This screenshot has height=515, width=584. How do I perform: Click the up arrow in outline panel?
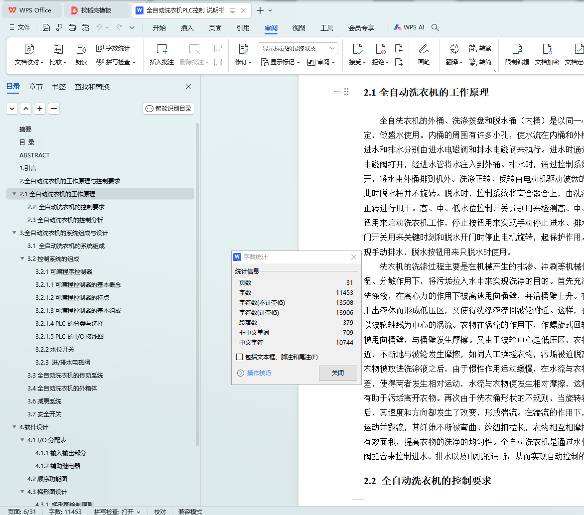[x=26, y=109]
